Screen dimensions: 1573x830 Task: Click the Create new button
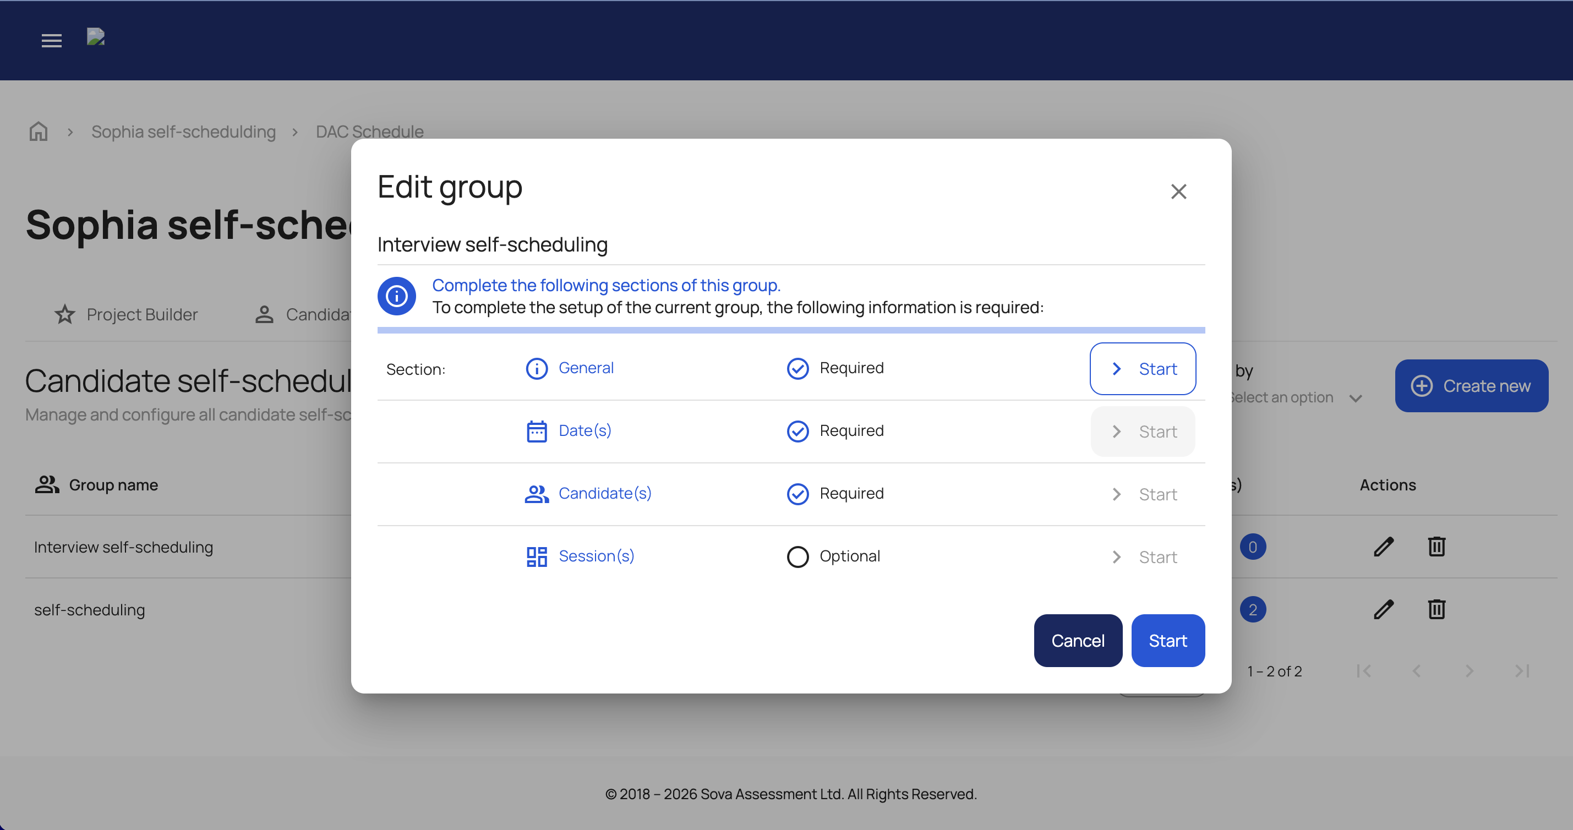(x=1471, y=386)
